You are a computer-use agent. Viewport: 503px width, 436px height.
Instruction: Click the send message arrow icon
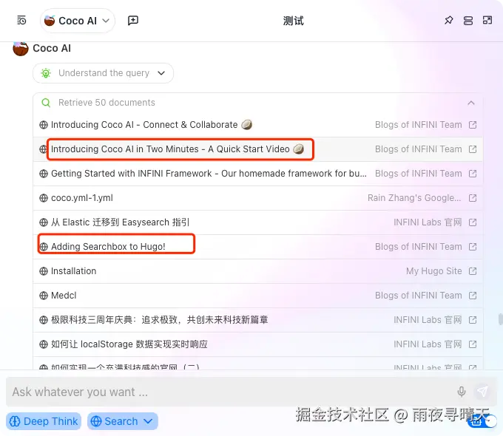[482, 391]
